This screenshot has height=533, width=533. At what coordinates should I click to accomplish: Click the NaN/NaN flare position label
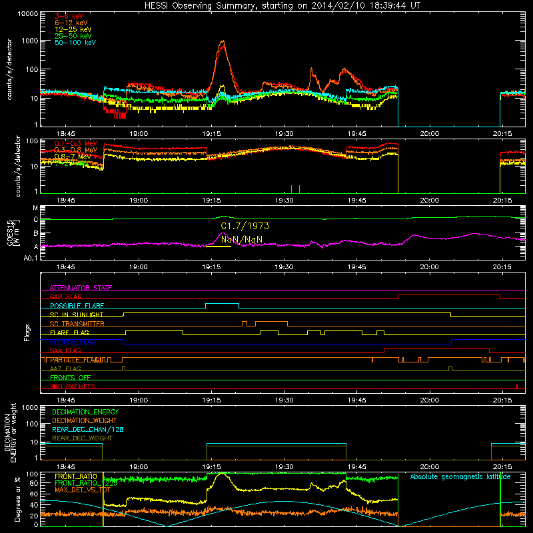coord(242,240)
